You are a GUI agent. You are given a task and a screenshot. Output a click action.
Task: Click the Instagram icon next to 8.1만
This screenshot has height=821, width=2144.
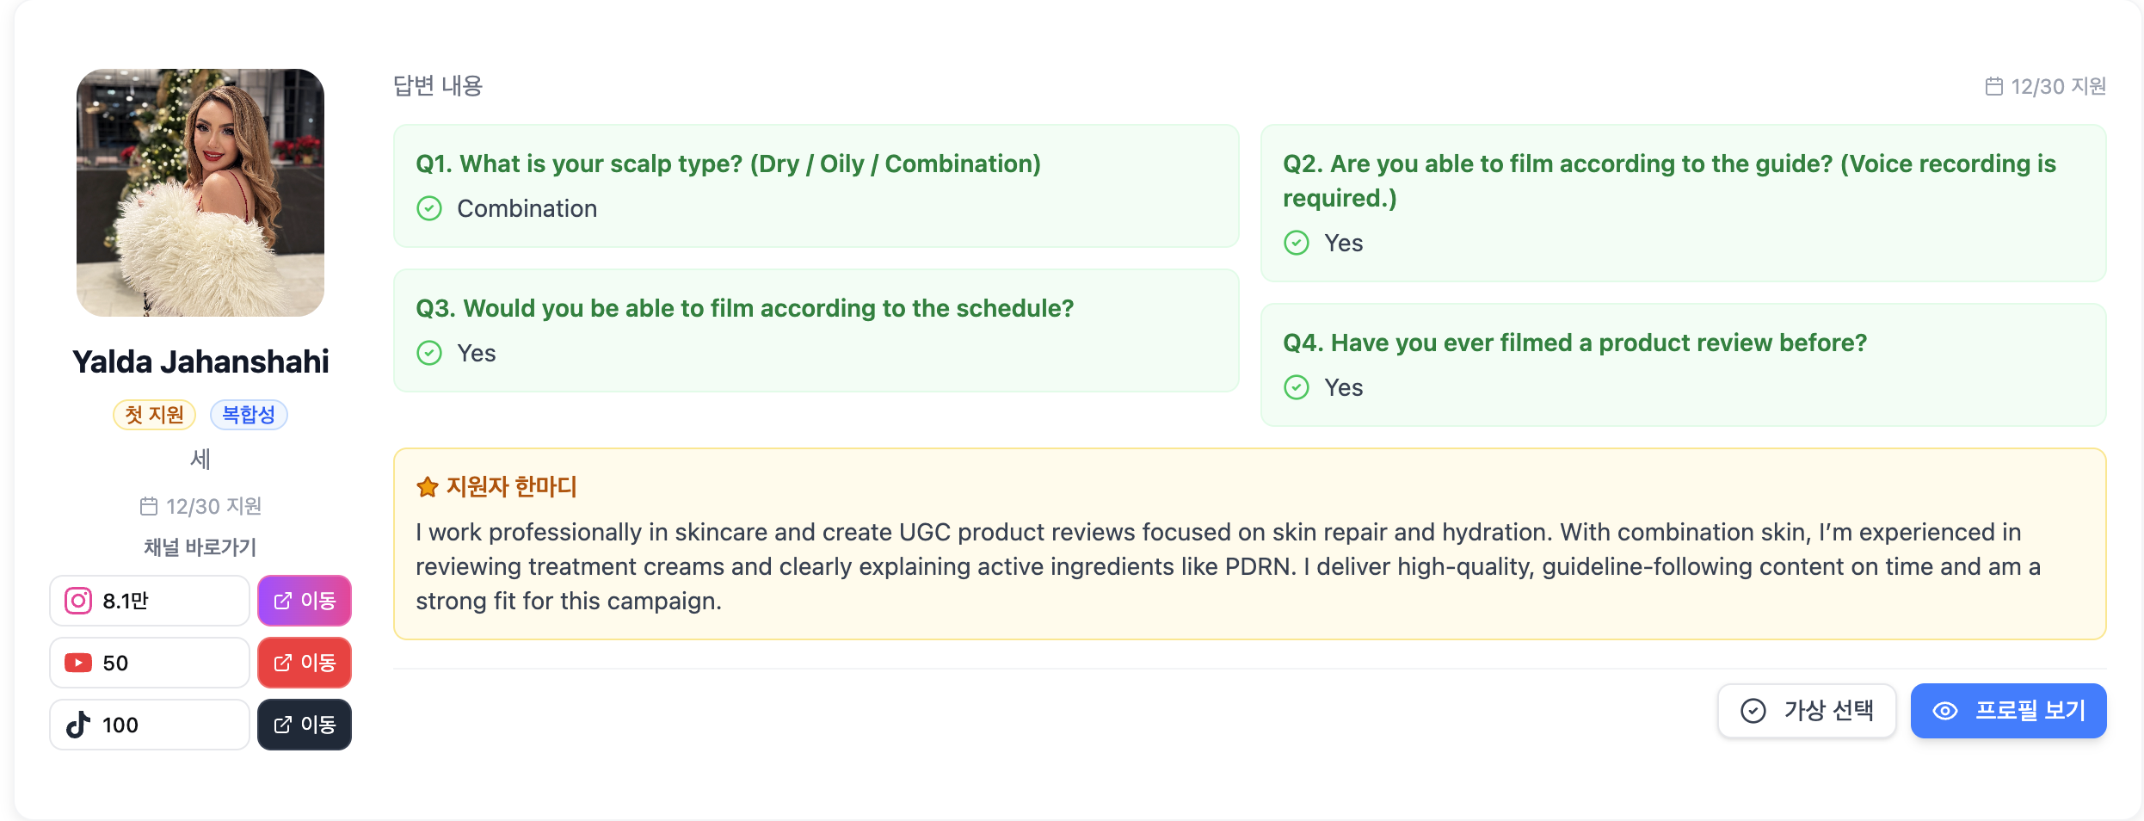click(x=78, y=601)
